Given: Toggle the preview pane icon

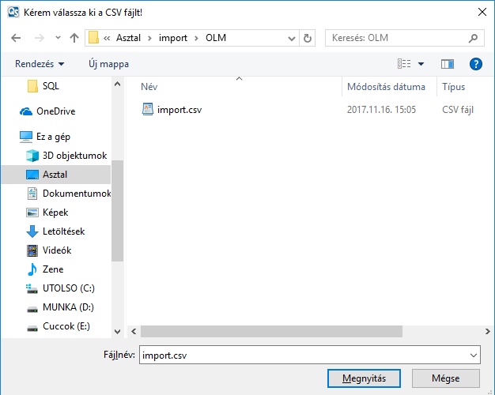Looking at the screenshot, I should coord(448,64).
